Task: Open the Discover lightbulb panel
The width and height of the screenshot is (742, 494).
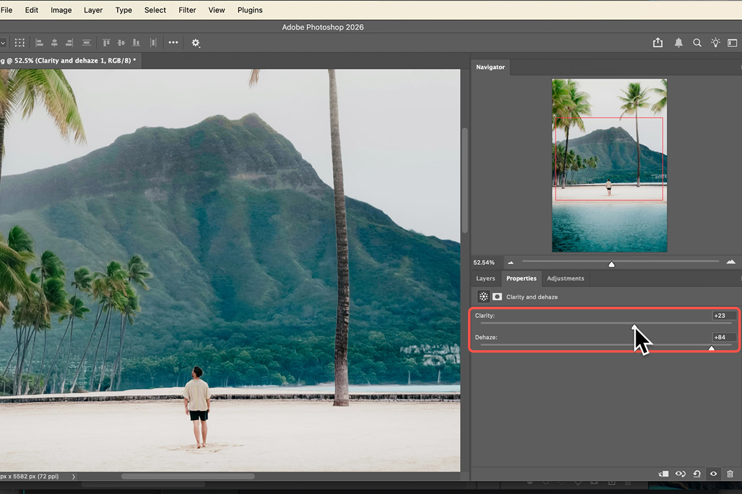Action: 715,43
